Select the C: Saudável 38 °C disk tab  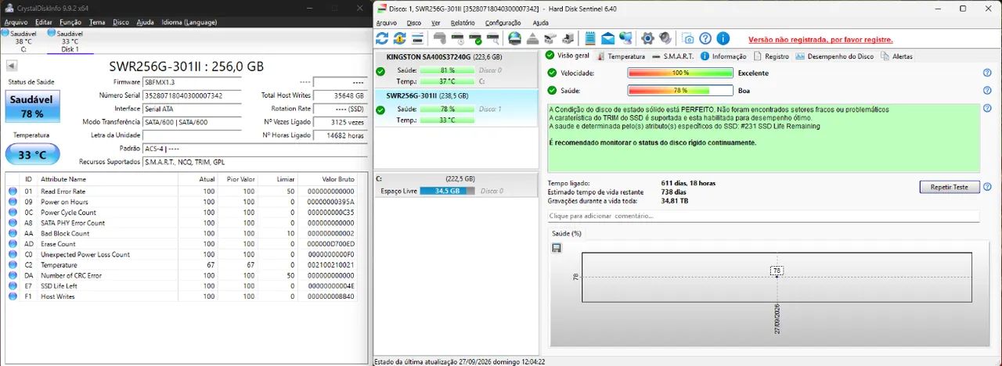click(x=23, y=41)
